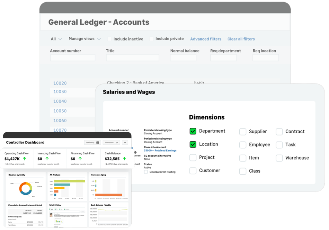Enable the Contract dimension checkbox

279,132
